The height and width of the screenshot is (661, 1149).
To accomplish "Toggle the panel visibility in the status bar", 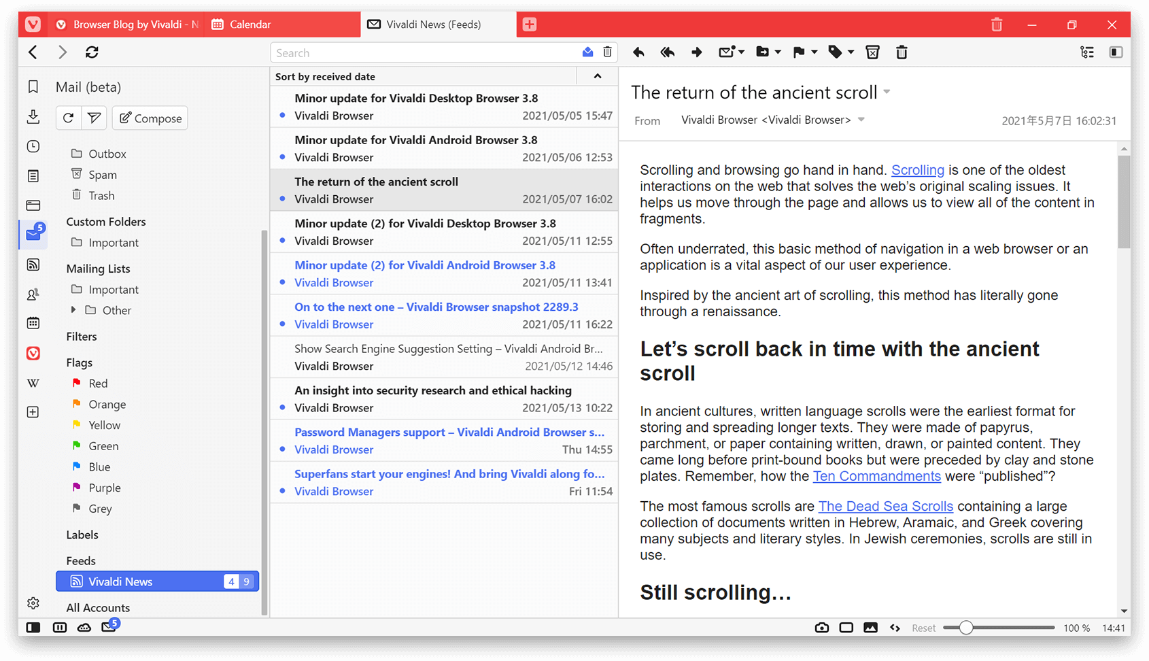I will tap(33, 627).
